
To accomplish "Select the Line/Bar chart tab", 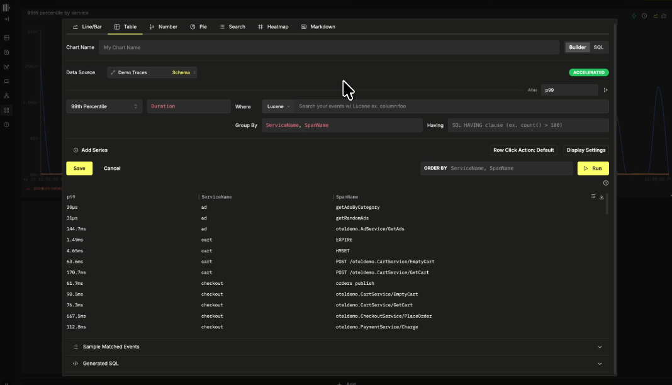I will point(87,26).
